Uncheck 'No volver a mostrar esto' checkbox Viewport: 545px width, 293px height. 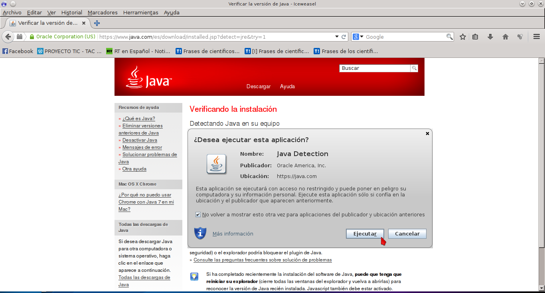(x=198, y=215)
